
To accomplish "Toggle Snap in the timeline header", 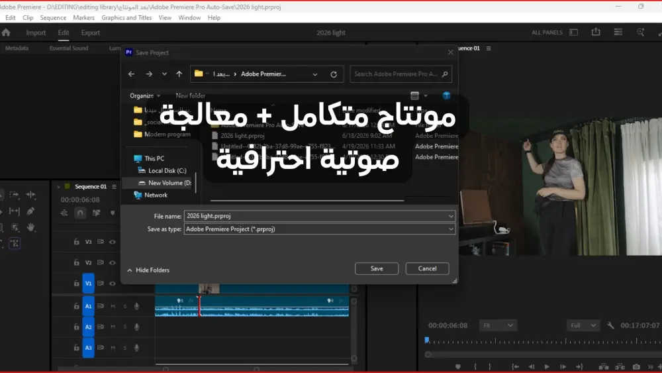I will (80, 213).
